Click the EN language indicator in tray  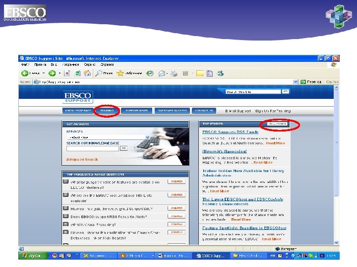(273, 256)
